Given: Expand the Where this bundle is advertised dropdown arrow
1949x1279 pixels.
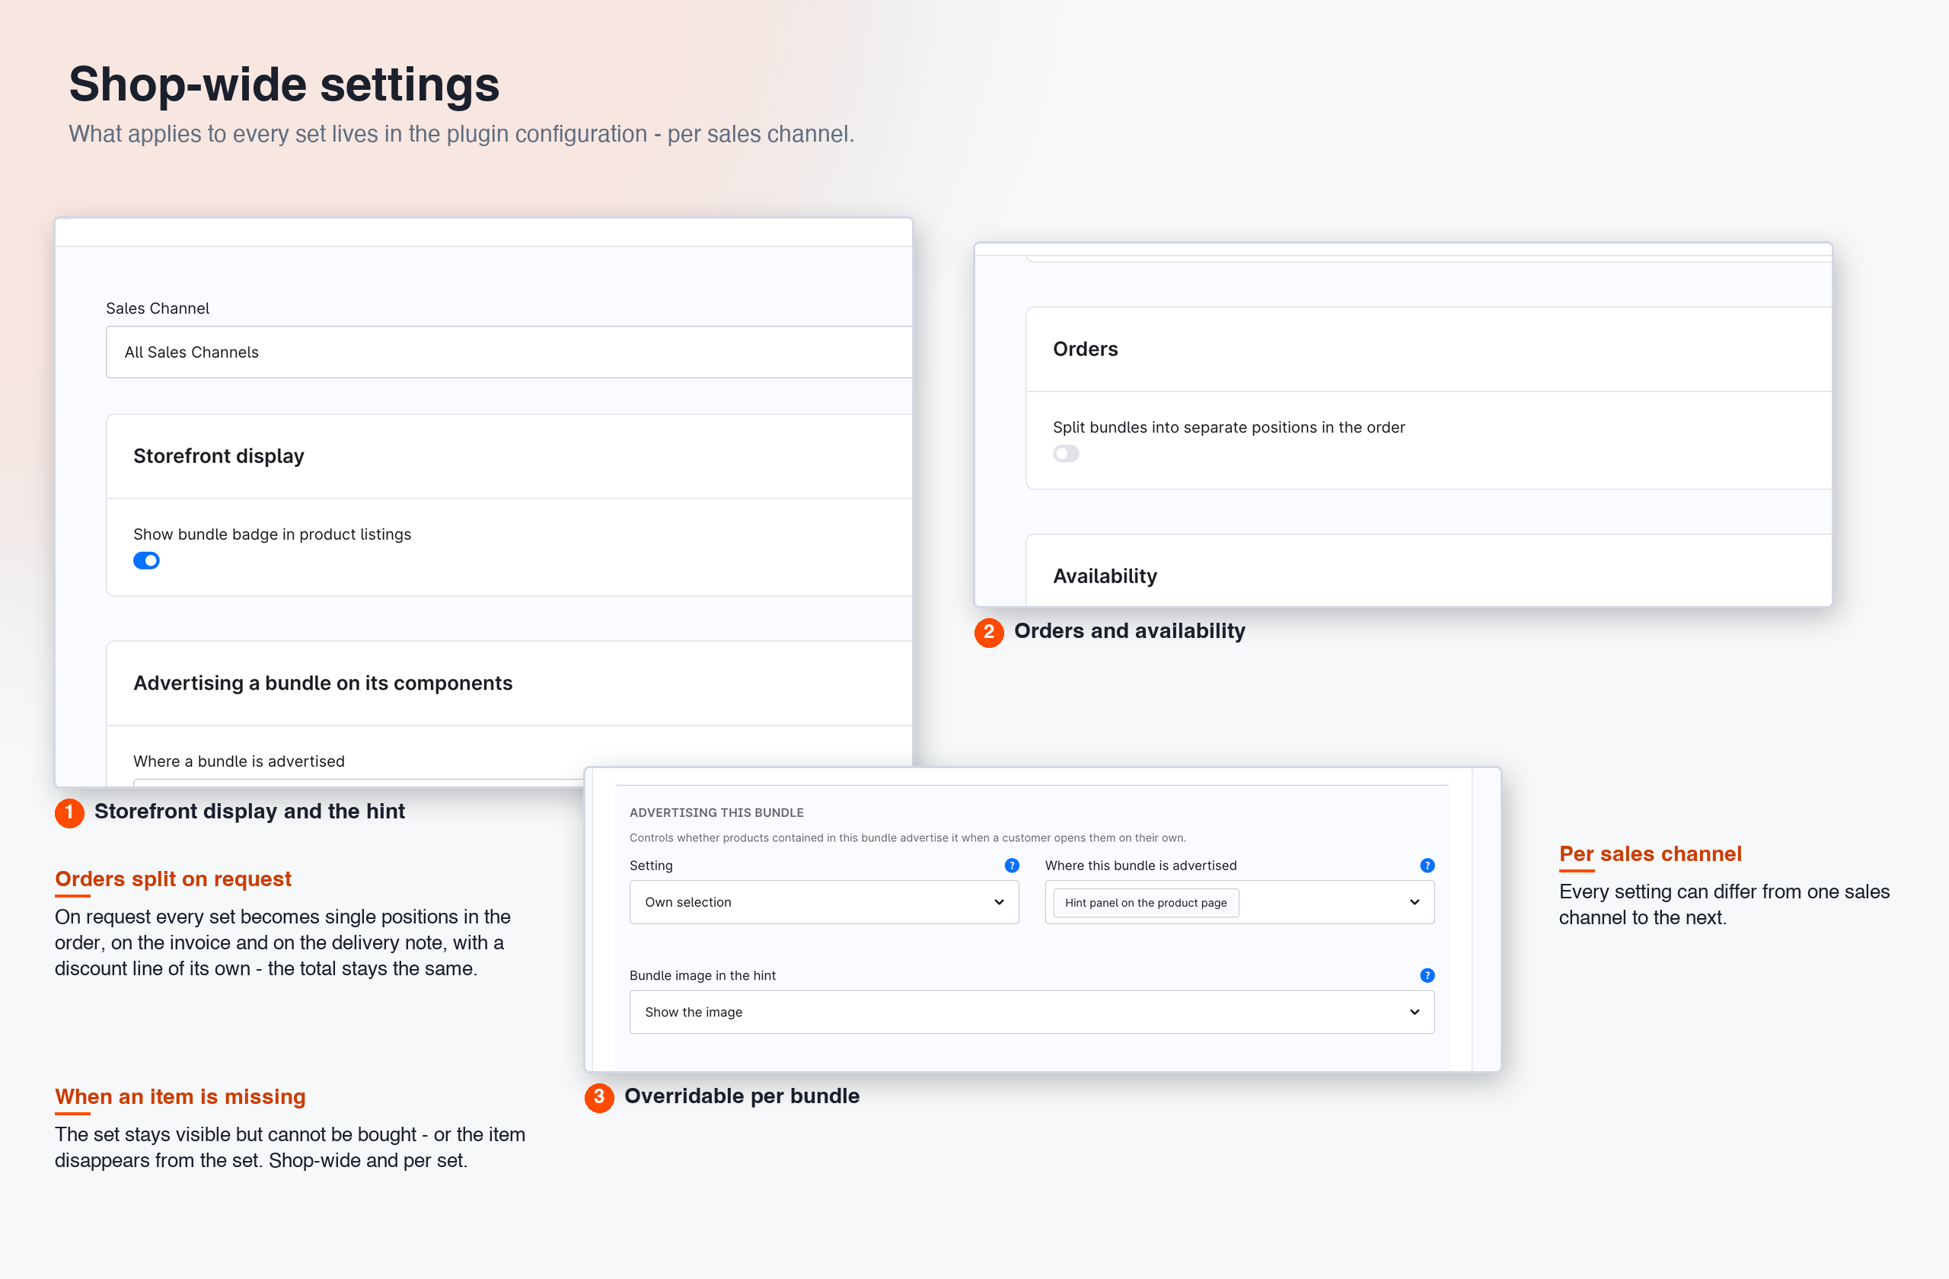Looking at the screenshot, I should (x=1415, y=902).
